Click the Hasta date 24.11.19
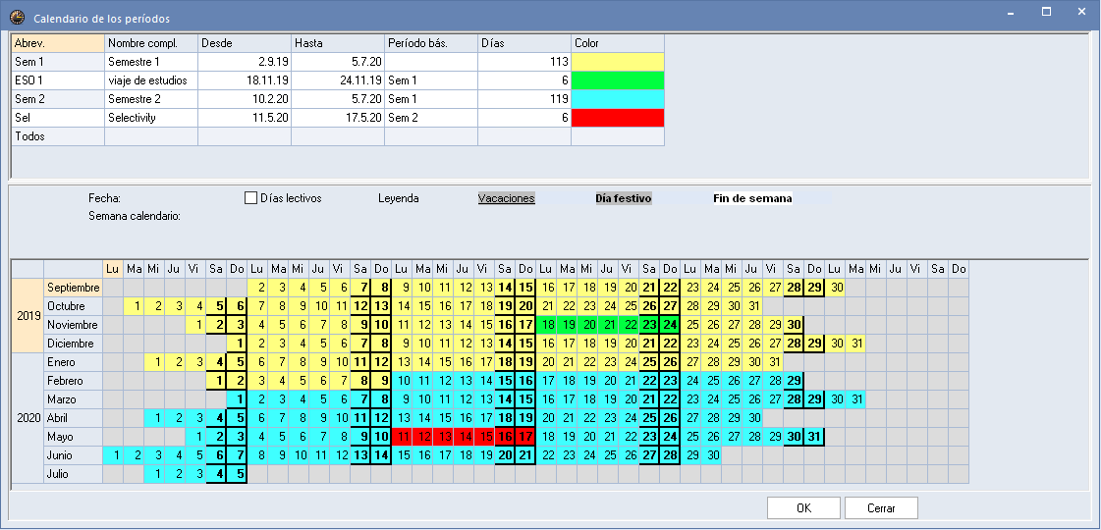The width and height of the screenshot is (1101, 530). (x=338, y=80)
